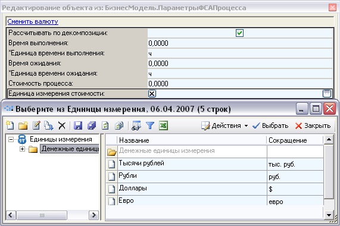This screenshot has width=340, height=226.
Task: Click the евро abbreviation cell
Action: click(x=295, y=200)
